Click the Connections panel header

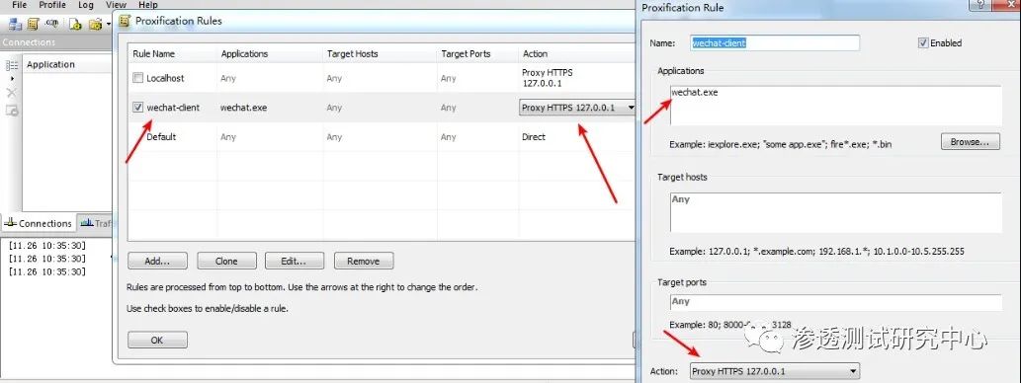[x=55, y=42]
